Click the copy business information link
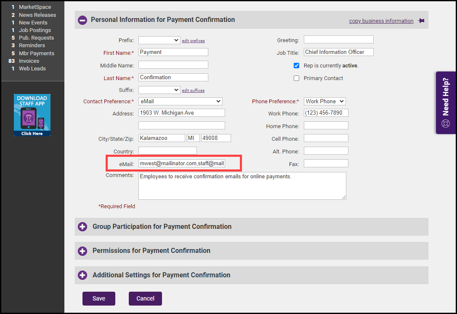 click(x=381, y=21)
